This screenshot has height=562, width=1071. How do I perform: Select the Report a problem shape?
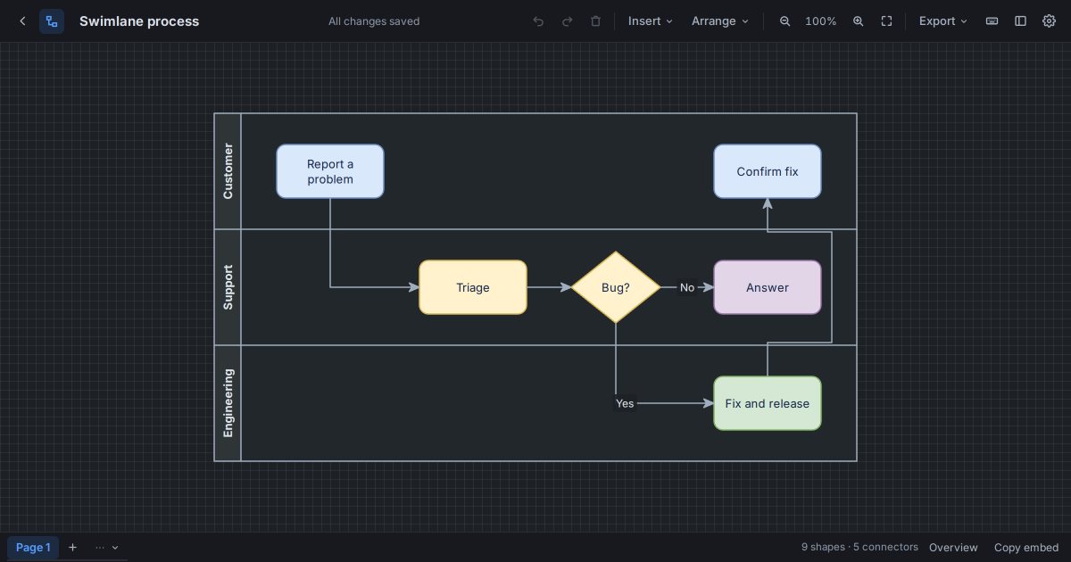(330, 171)
